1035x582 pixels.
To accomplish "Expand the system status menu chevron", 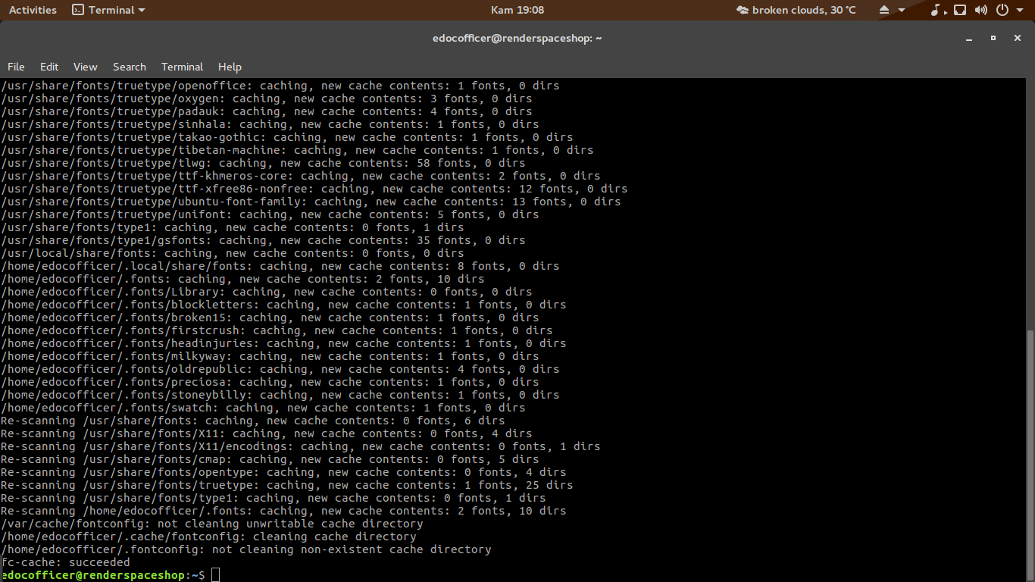I will [1019, 10].
